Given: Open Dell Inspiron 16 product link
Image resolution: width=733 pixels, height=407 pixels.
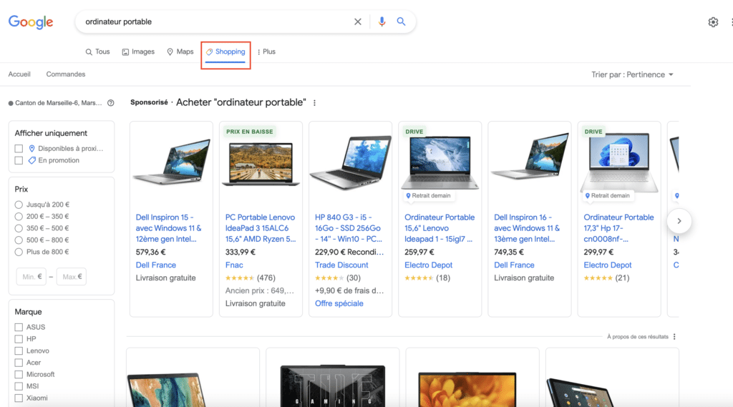Looking at the screenshot, I should (527, 228).
